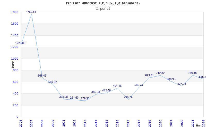Viewport: 206px width, 128px height.
Task: Click the 600 y-axis tick label
Action: 16,82
